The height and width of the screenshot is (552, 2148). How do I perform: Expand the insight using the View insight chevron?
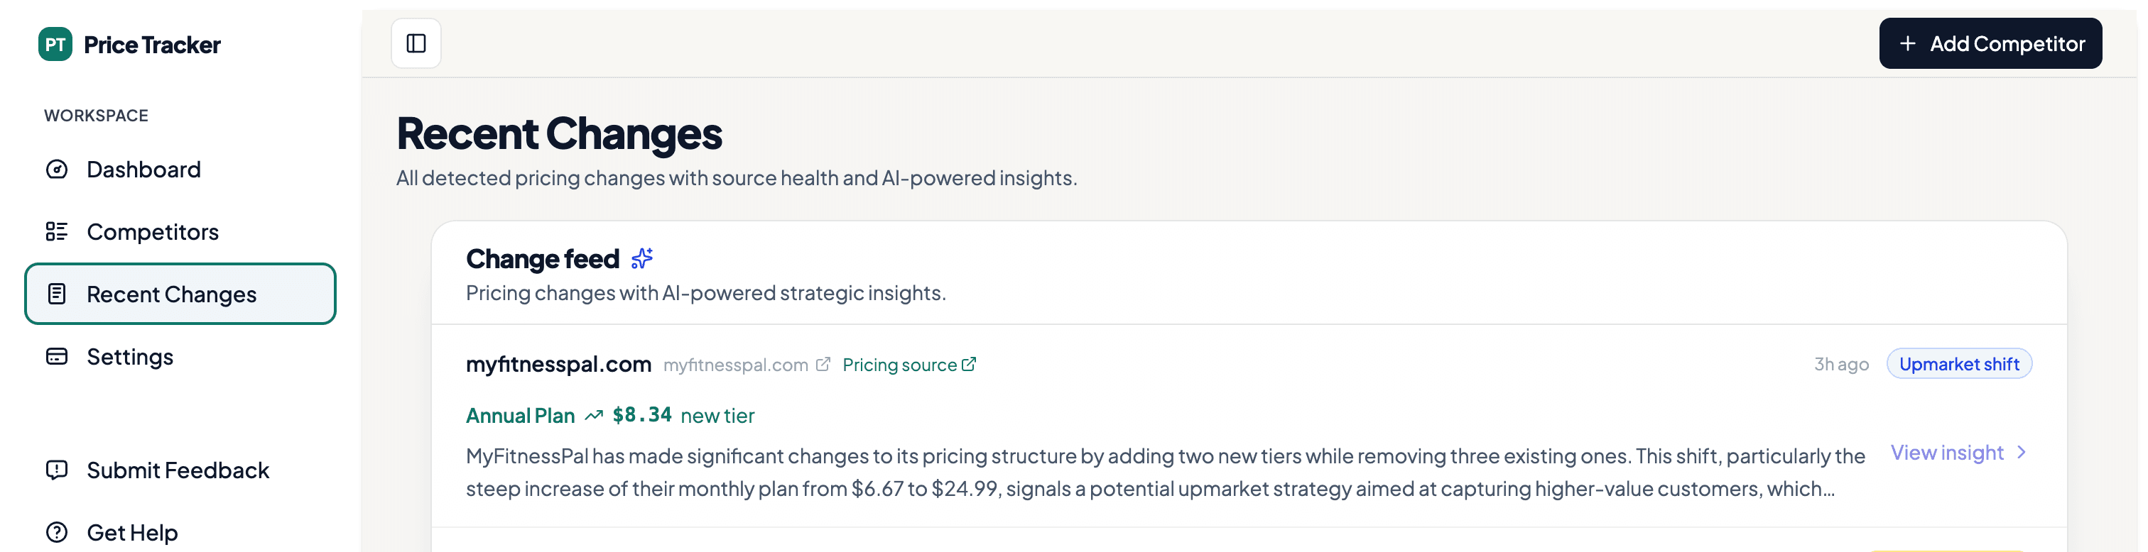[2022, 452]
